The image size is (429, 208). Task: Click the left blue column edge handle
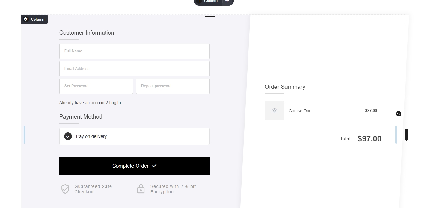[x=24, y=134]
